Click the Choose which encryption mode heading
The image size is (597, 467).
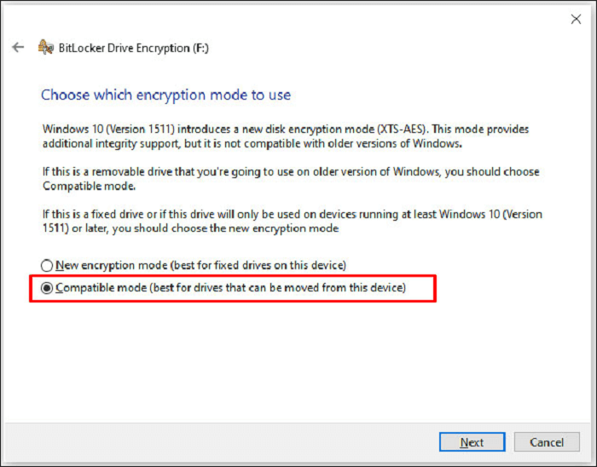coord(165,95)
